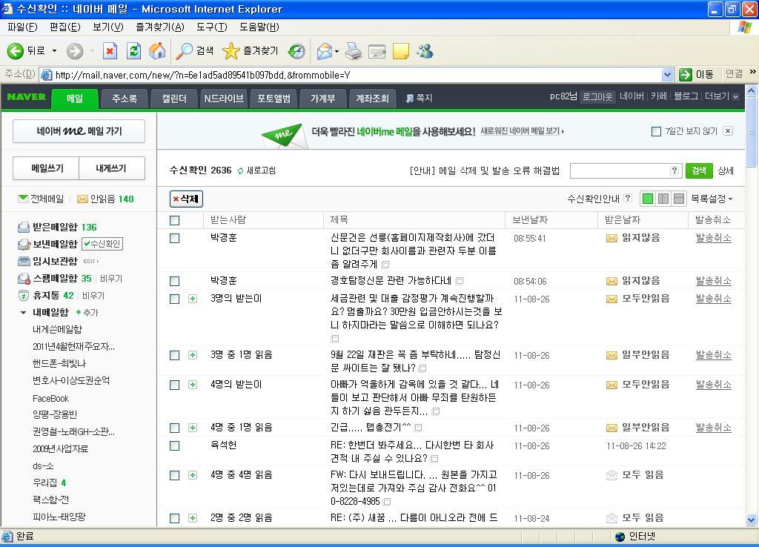Click the green 검색 search button
This screenshot has width=759, height=547.
click(x=699, y=170)
